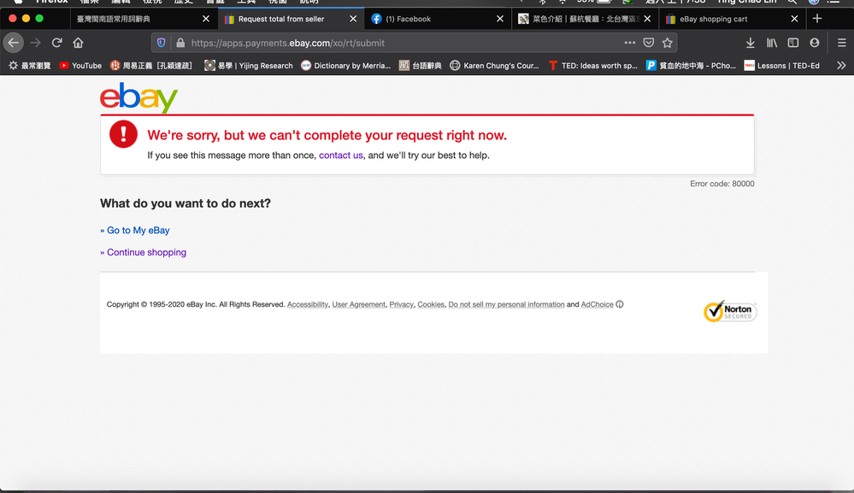The image size is (854, 493).
Task: Open the page actions three-dot menu
Action: (x=630, y=43)
